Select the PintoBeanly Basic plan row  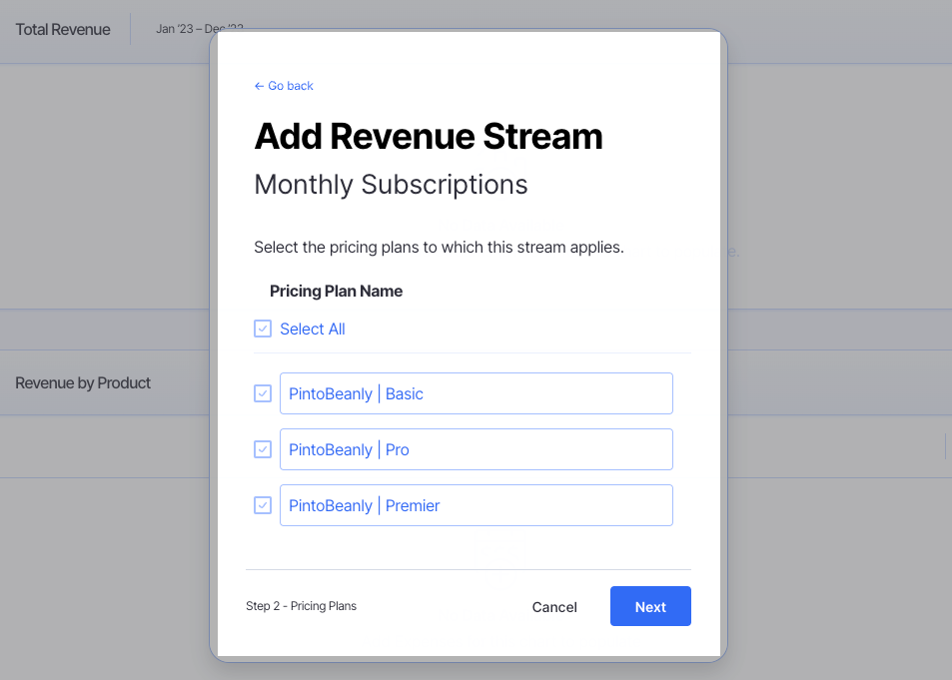[x=476, y=393]
